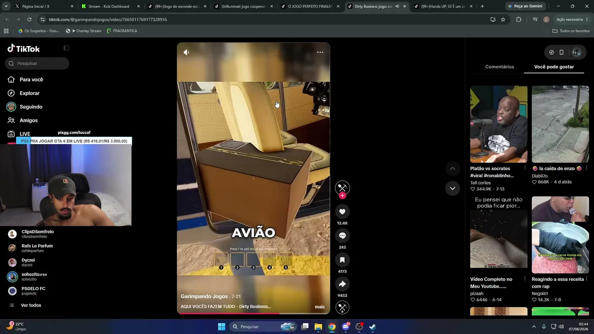Switch to O JOGO PERFEITO tab
Viewport: 594px width, 334px height.
(x=310, y=6)
